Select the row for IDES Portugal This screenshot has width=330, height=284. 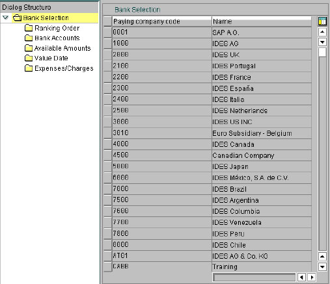coord(107,66)
